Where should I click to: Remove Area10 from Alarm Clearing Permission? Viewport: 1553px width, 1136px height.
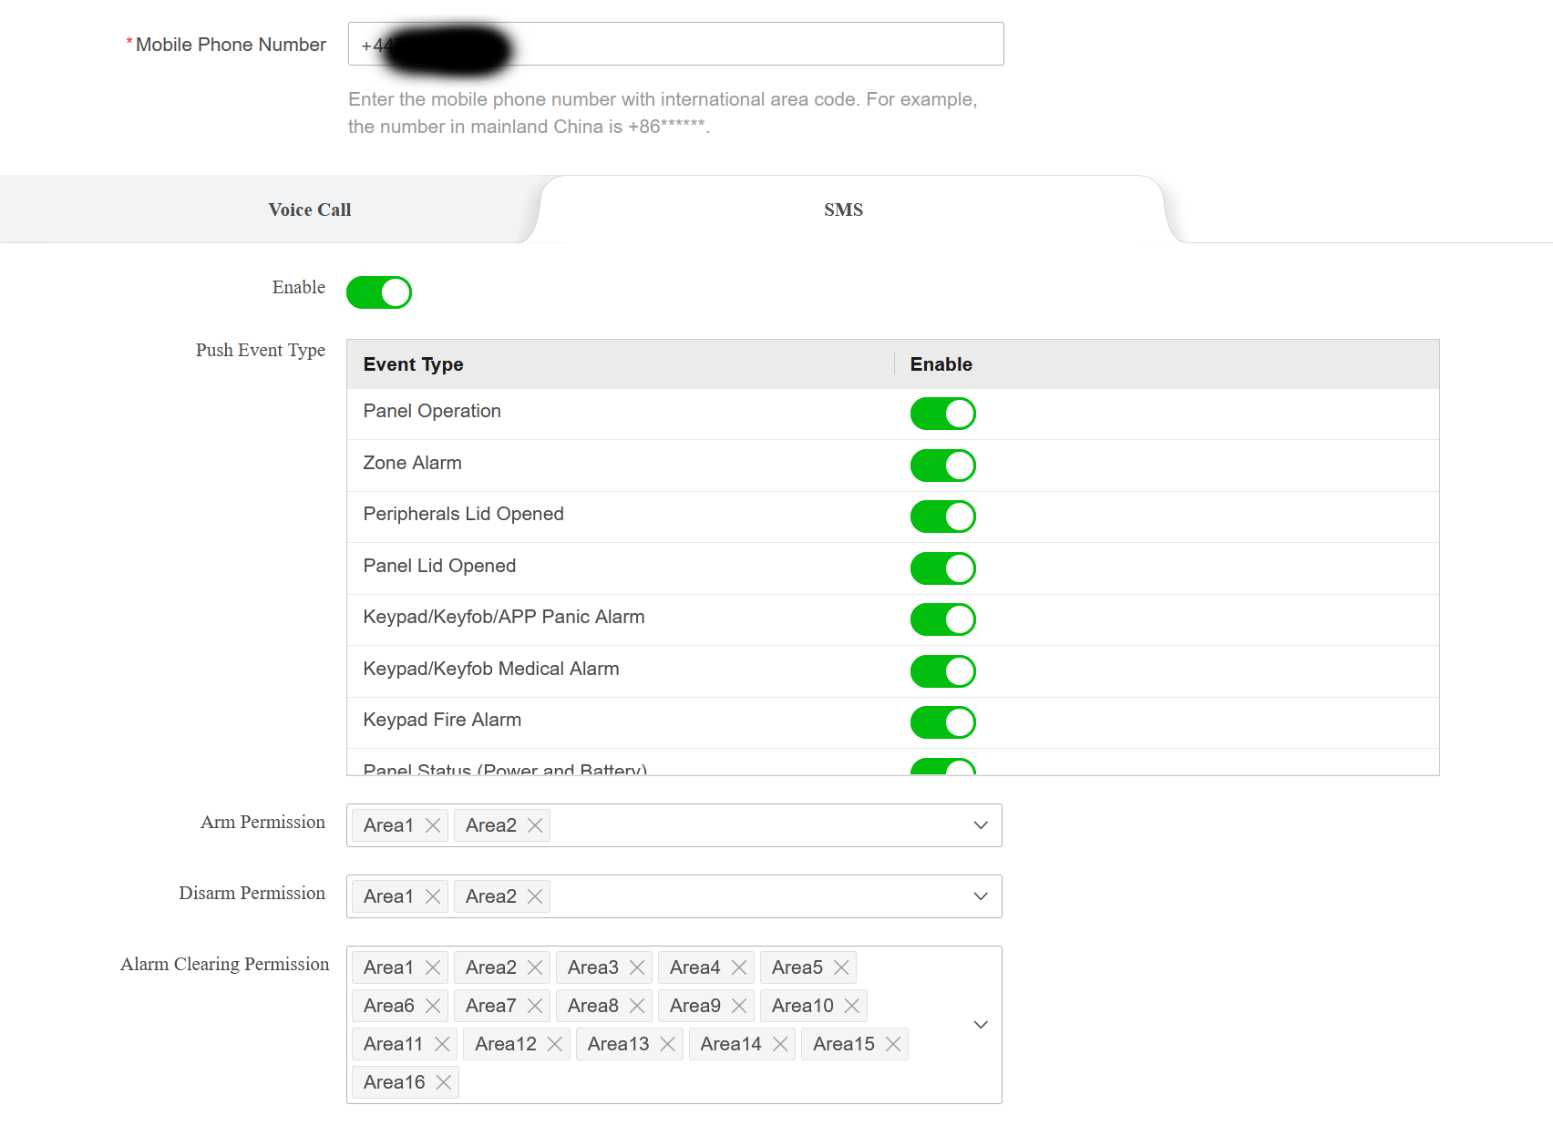pyautogui.click(x=852, y=1006)
